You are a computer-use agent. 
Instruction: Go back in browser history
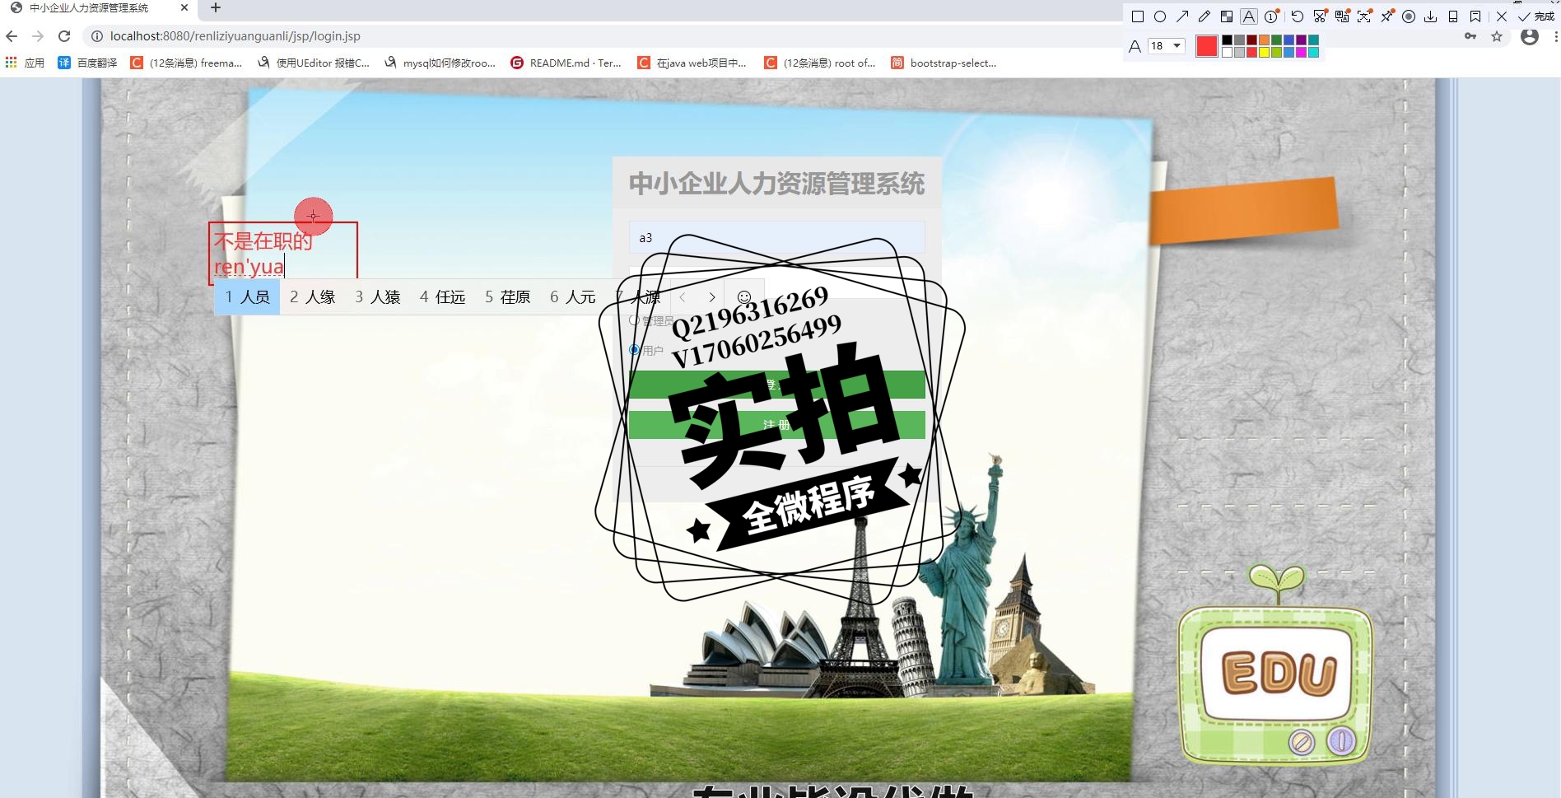(12, 36)
